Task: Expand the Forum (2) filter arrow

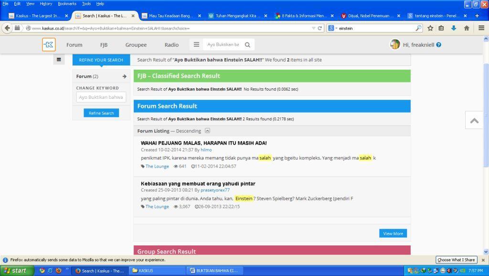Action: tap(125, 76)
